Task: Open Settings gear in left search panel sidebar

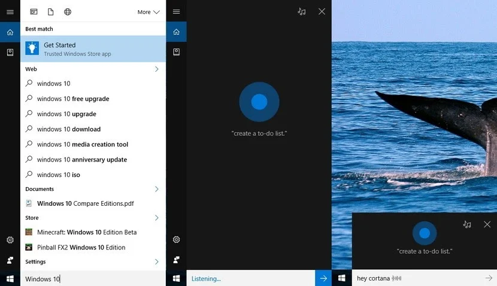Action: (x=10, y=240)
